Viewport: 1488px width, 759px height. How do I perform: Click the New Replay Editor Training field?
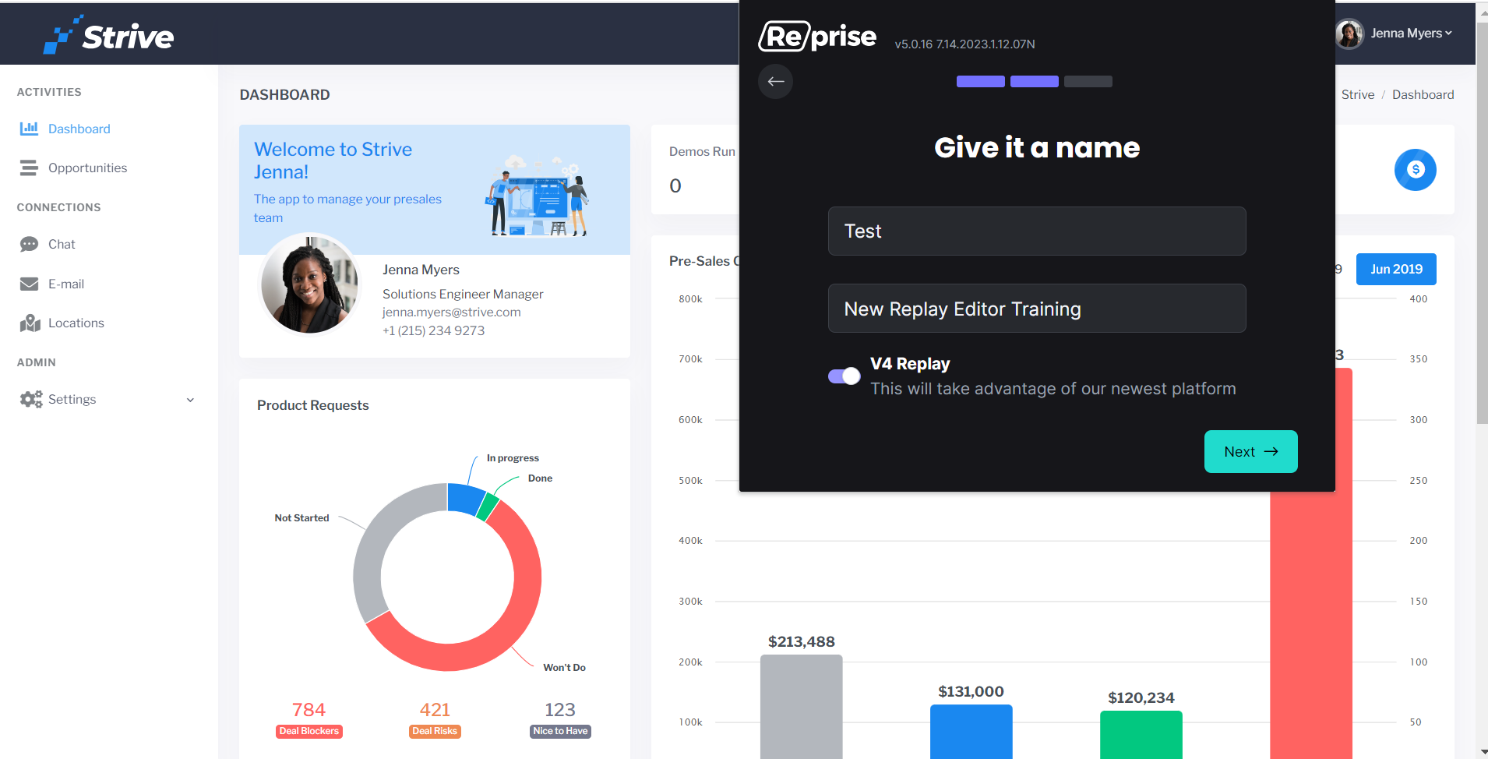[x=1036, y=309]
